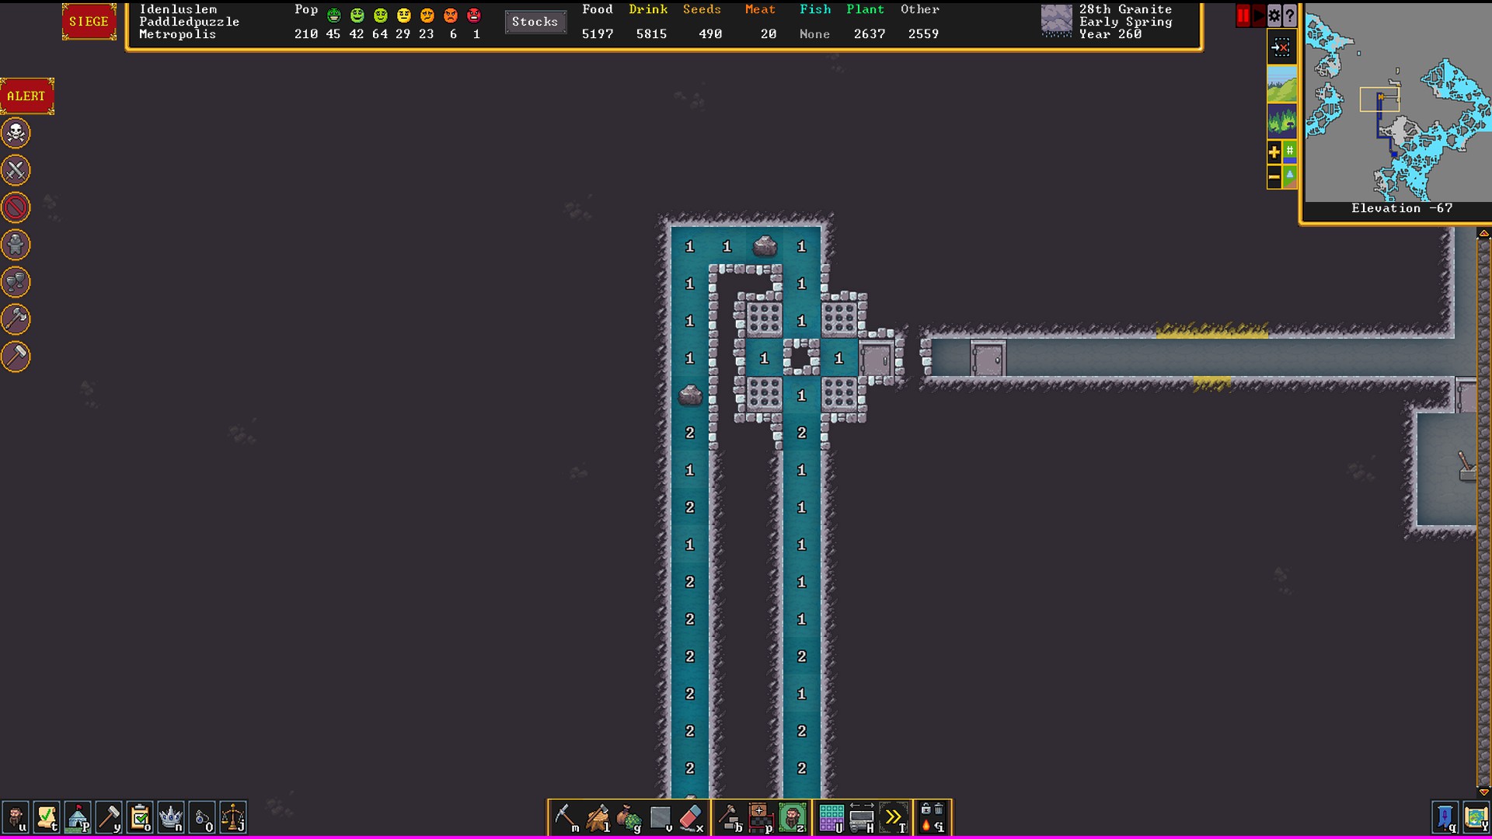Open the settings gear

pyautogui.click(x=1274, y=16)
